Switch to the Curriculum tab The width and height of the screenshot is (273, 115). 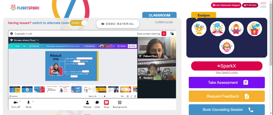[x=164, y=22]
